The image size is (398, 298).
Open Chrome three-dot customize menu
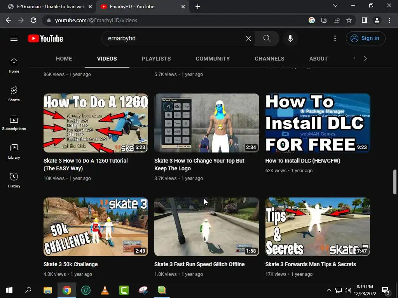[x=389, y=20]
